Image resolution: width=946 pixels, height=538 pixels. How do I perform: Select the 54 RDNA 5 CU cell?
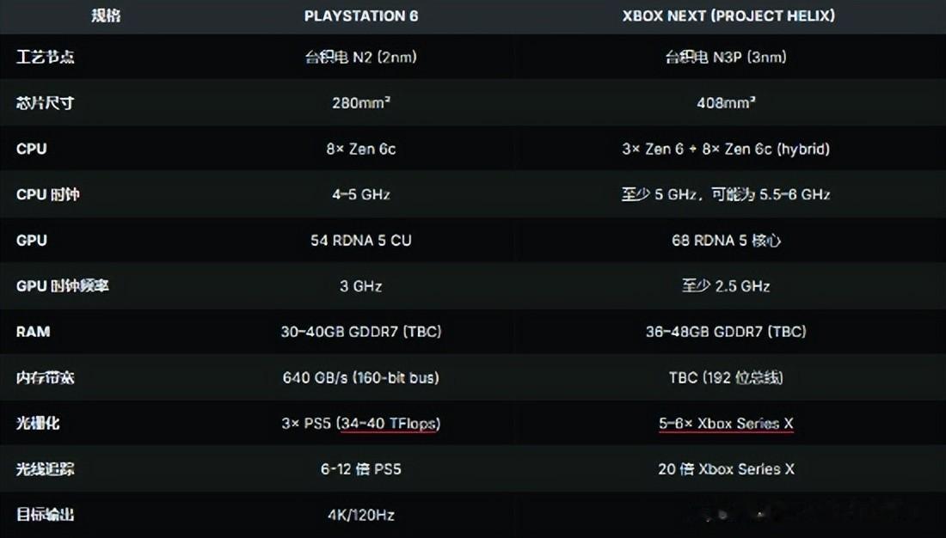361,240
